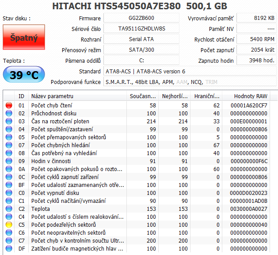Screen dimensions: 278x255
Task: Click the status icon for Čas na roztočení ploten
Action: coord(9,121)
